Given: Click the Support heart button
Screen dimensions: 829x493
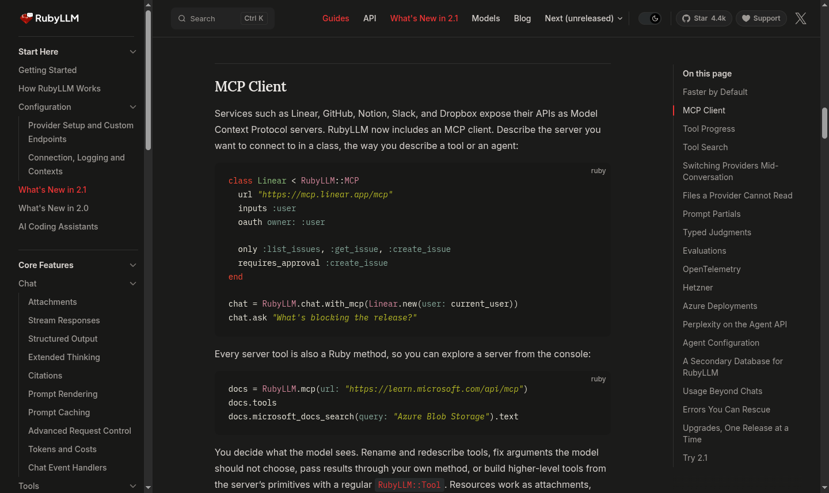Looking at the screenshot, I should (761, 18).
